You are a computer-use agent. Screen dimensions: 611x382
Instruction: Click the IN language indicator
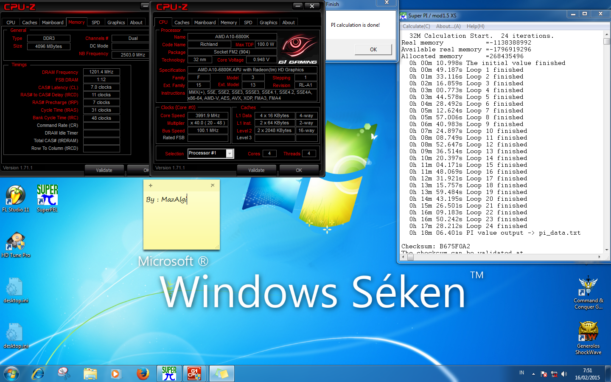pyautogui.click(x=521, y=373)
